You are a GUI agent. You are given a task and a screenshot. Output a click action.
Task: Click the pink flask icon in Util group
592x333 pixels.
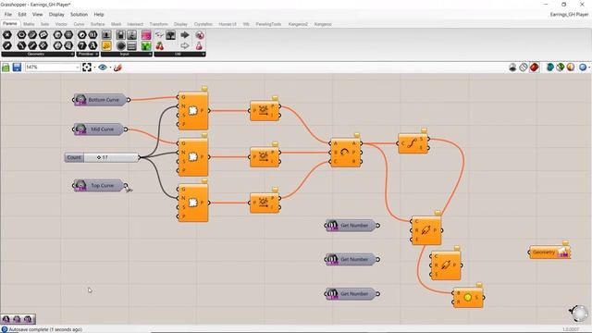tap(199, 46)
